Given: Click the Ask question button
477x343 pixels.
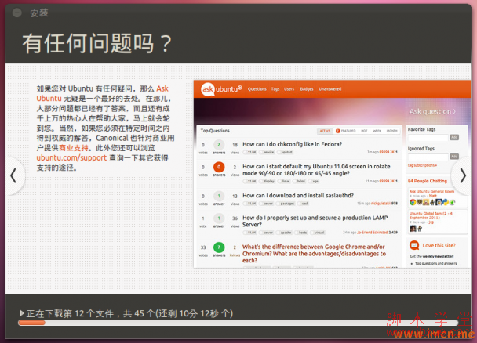Looking at the screenshot, I should 432,112.
